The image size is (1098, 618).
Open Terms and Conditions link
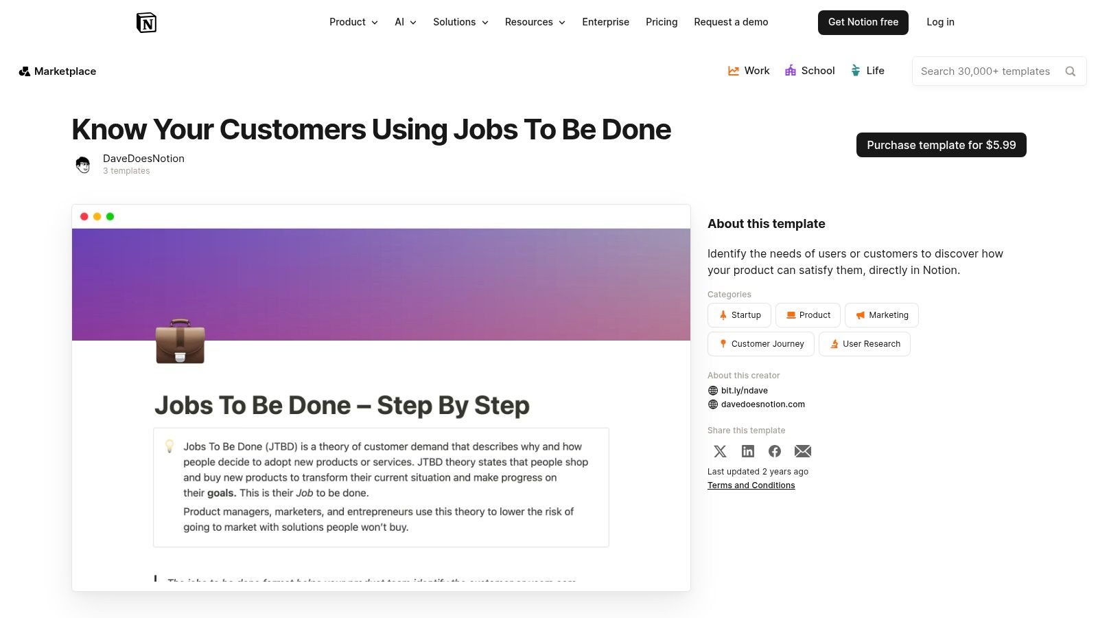click(x=751, y=485)
